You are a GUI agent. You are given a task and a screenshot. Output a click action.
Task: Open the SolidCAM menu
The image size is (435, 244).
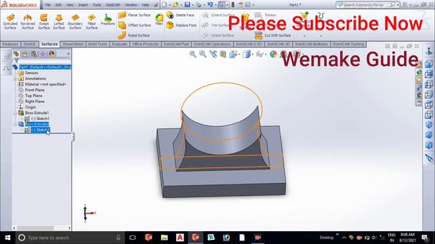(113, 5)
